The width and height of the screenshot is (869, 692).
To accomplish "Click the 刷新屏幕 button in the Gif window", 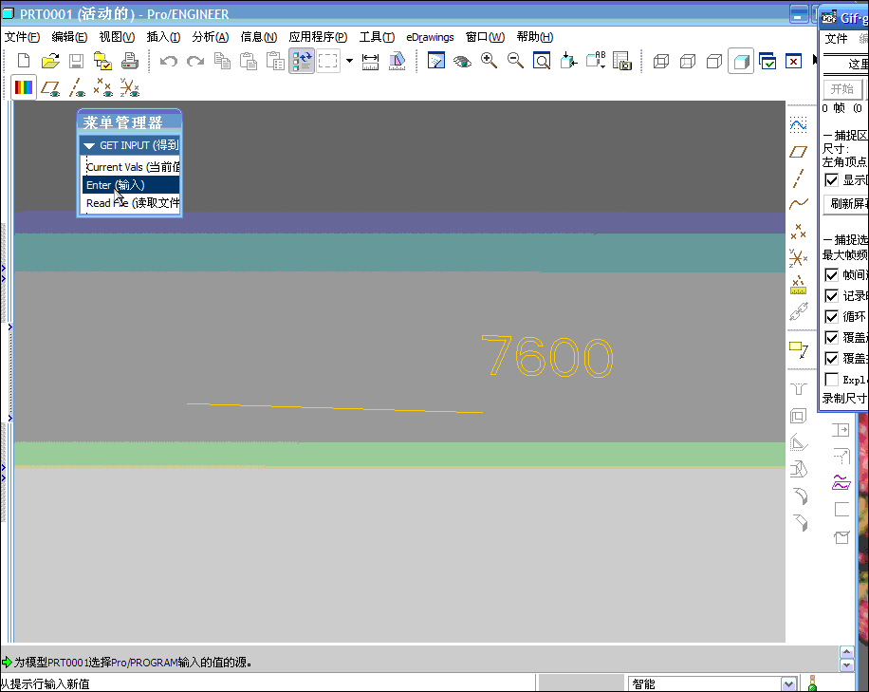I will point(846,203).
